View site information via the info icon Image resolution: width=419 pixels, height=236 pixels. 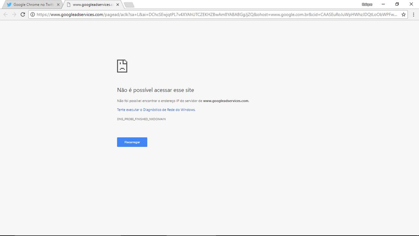pos(32,15)
